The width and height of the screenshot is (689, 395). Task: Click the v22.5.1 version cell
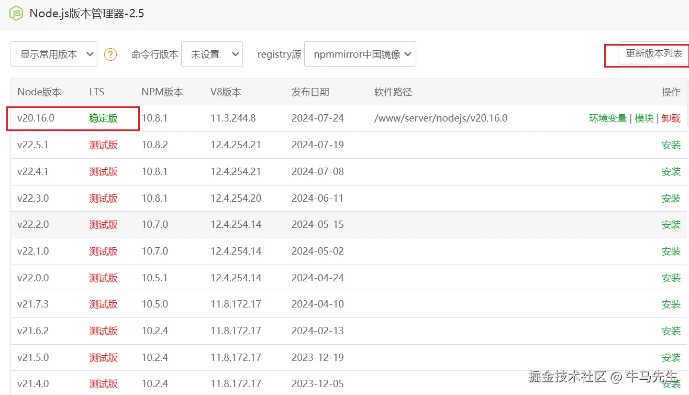(x=33, y=145)
